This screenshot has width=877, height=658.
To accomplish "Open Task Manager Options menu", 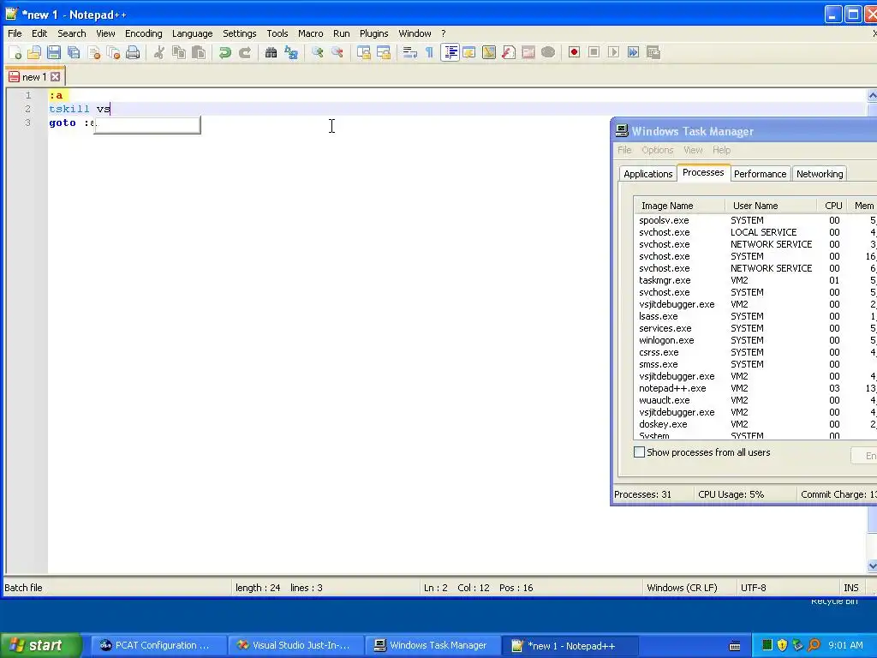I will (x=657, y=150).
